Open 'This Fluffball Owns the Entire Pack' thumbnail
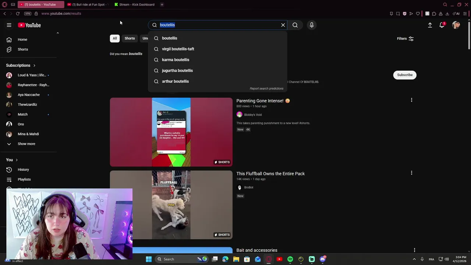This screenshot has height=265, width=471. (x=171, y=205)
